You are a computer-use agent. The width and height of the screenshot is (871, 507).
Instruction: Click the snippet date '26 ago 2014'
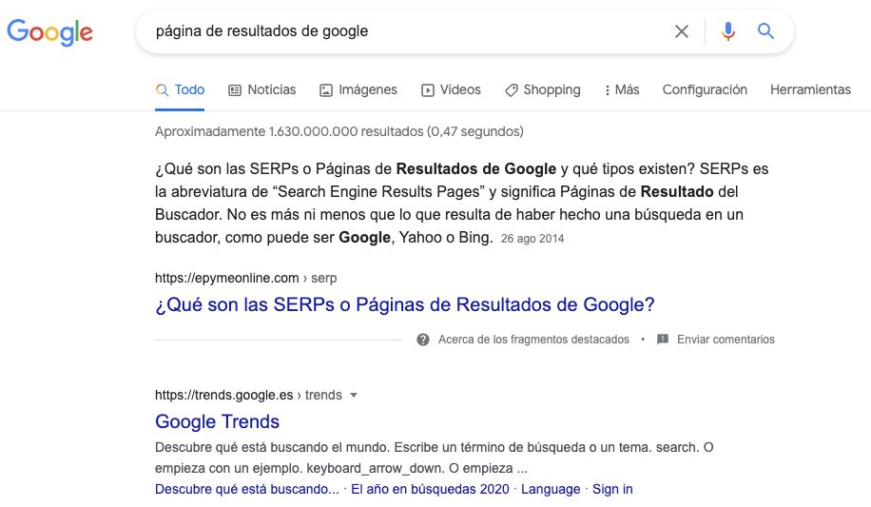pos(532,239)
